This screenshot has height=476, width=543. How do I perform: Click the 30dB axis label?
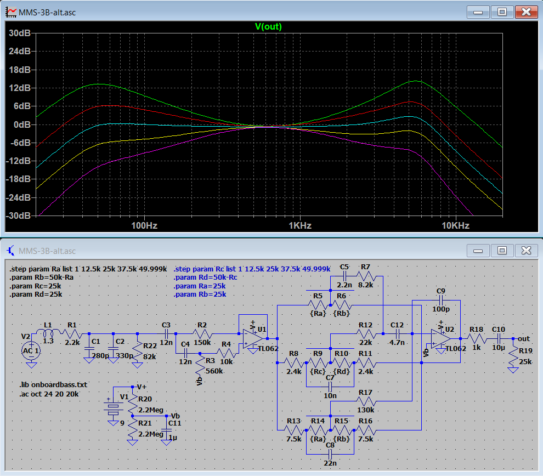pos(20,33)
